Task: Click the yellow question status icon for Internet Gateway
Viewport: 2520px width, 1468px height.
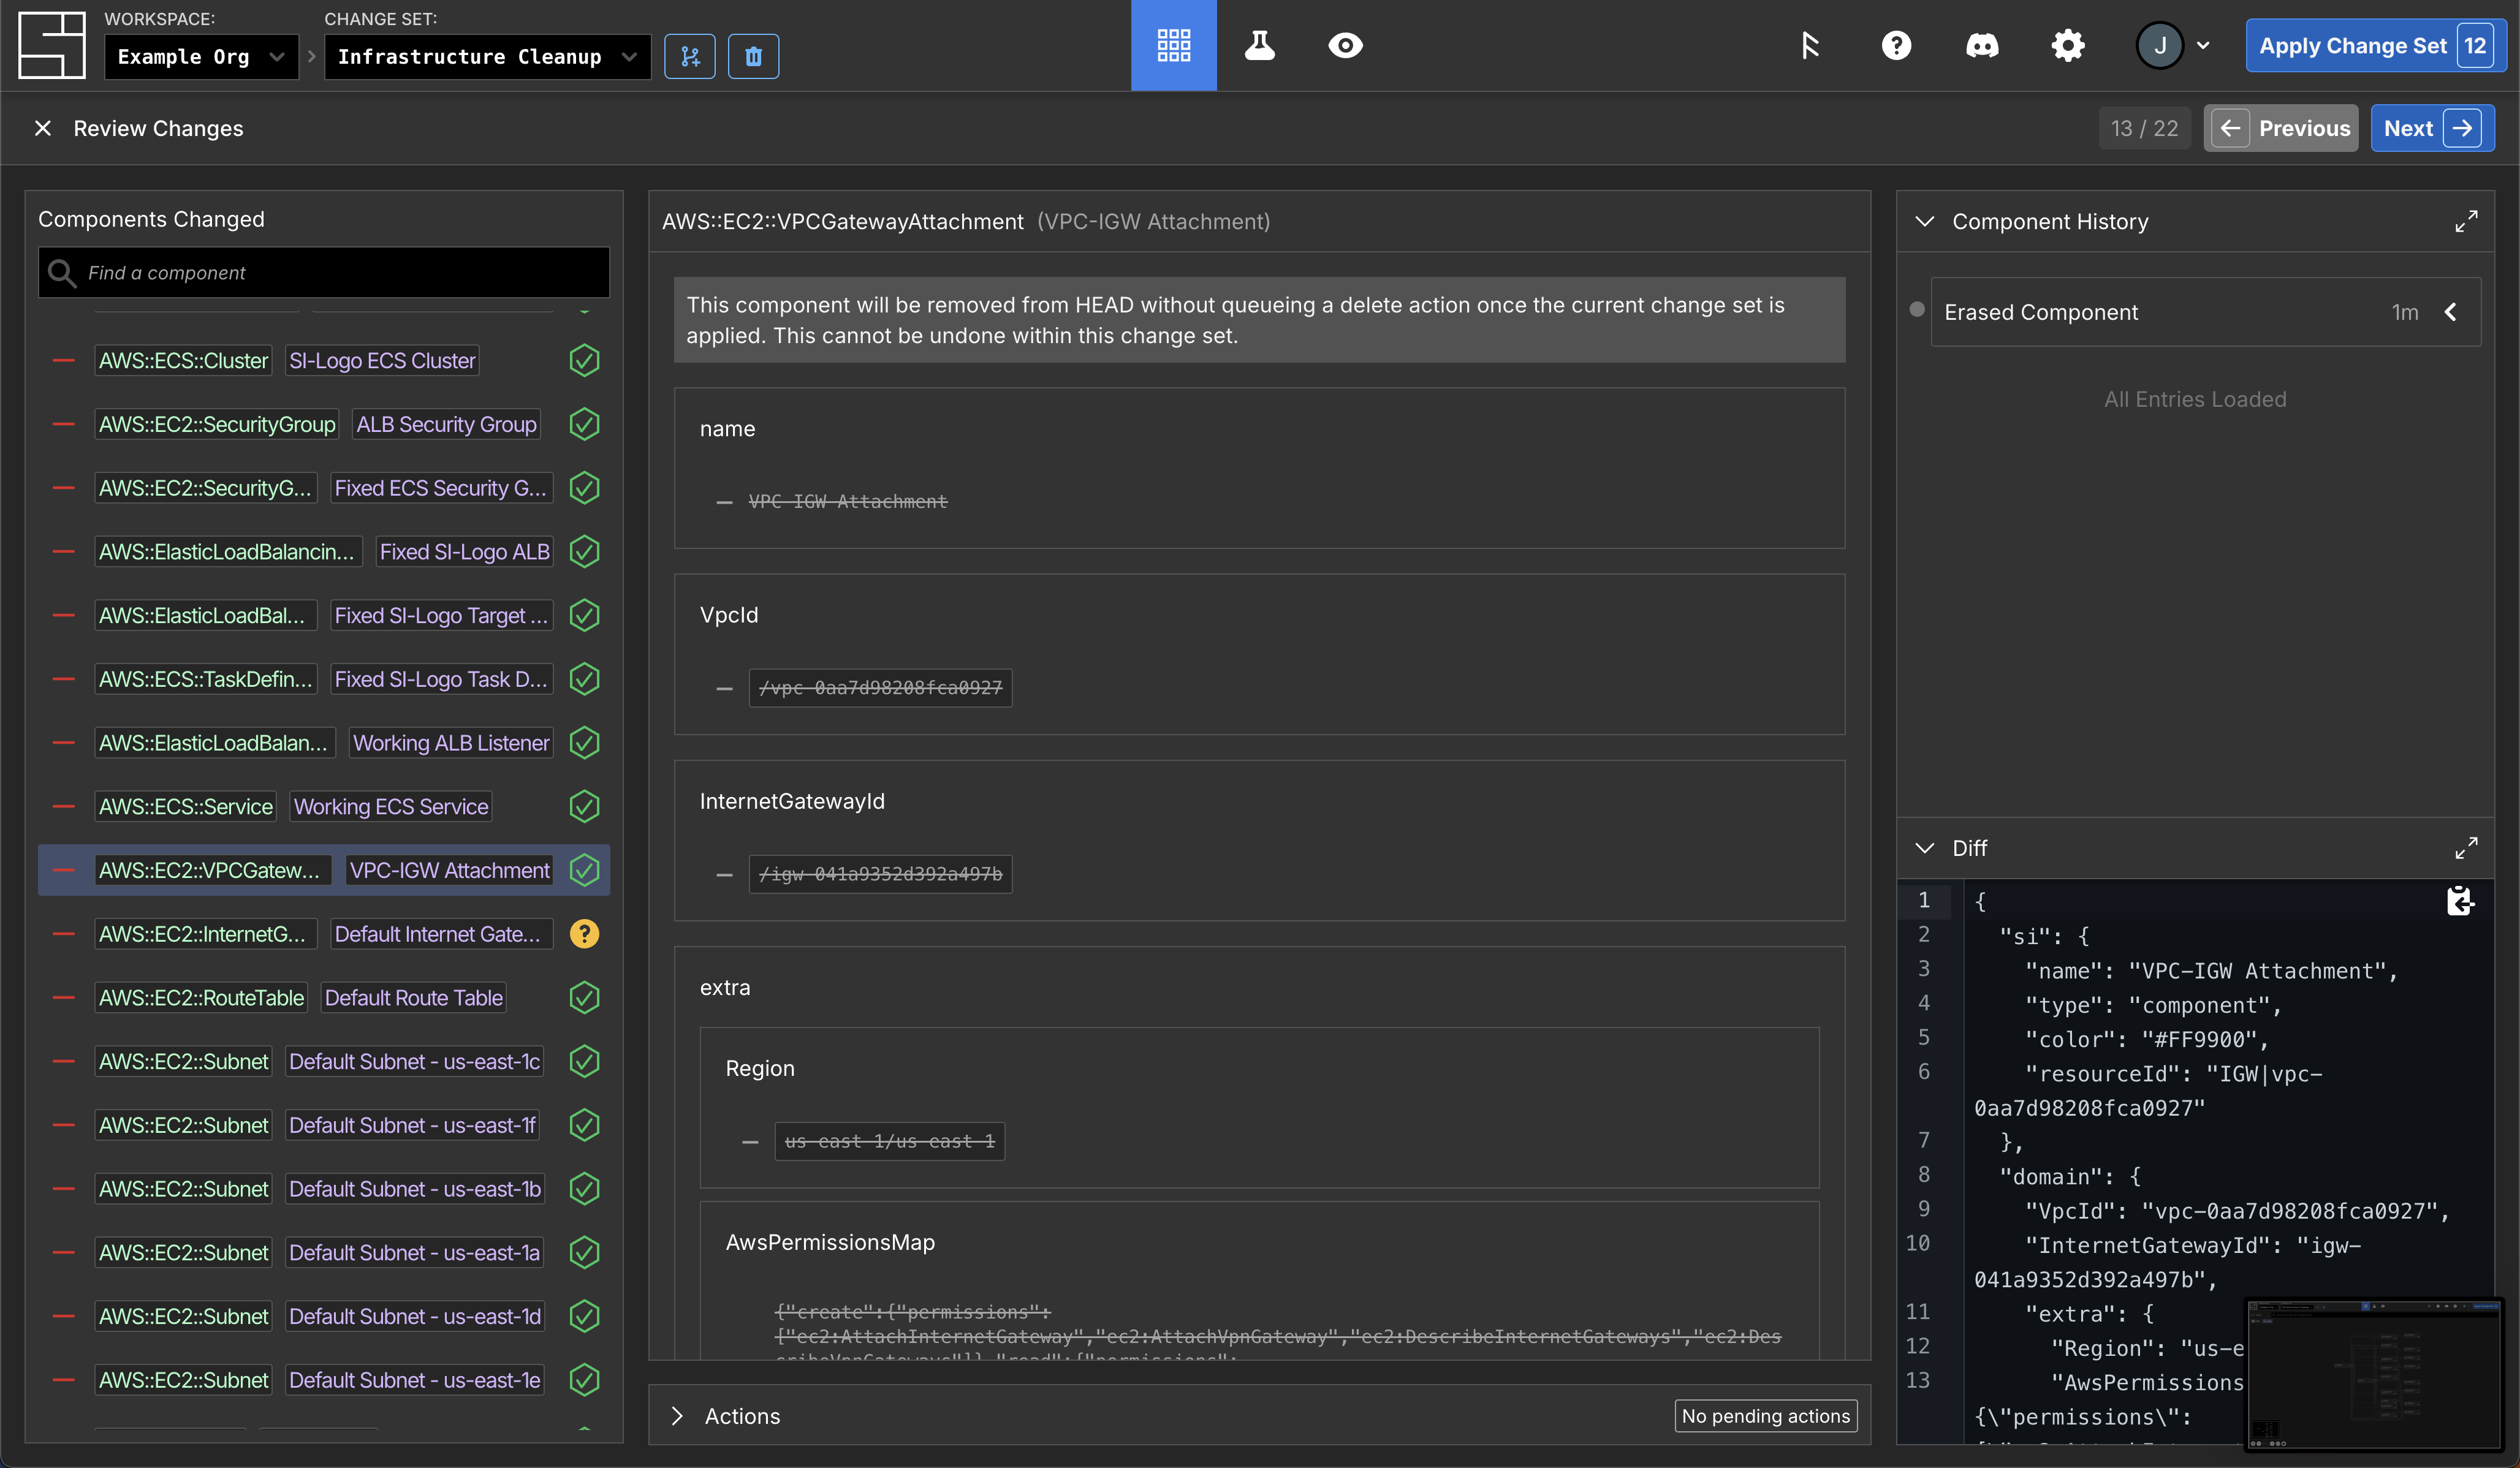Action: click(x=584, y=934)
